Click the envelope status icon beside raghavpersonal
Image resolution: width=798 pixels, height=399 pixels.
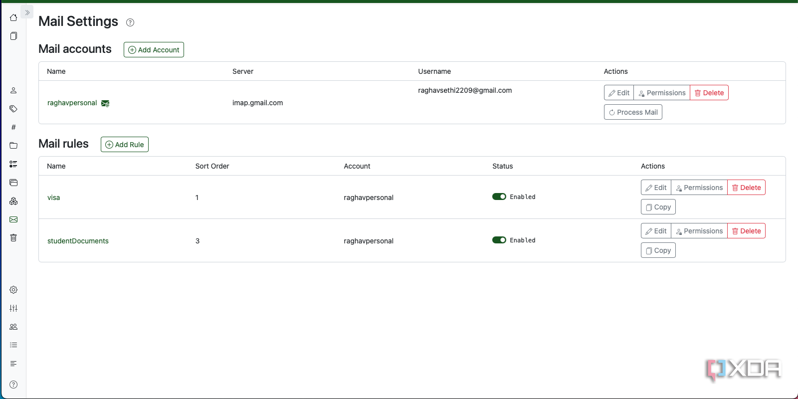pos(105,103)
